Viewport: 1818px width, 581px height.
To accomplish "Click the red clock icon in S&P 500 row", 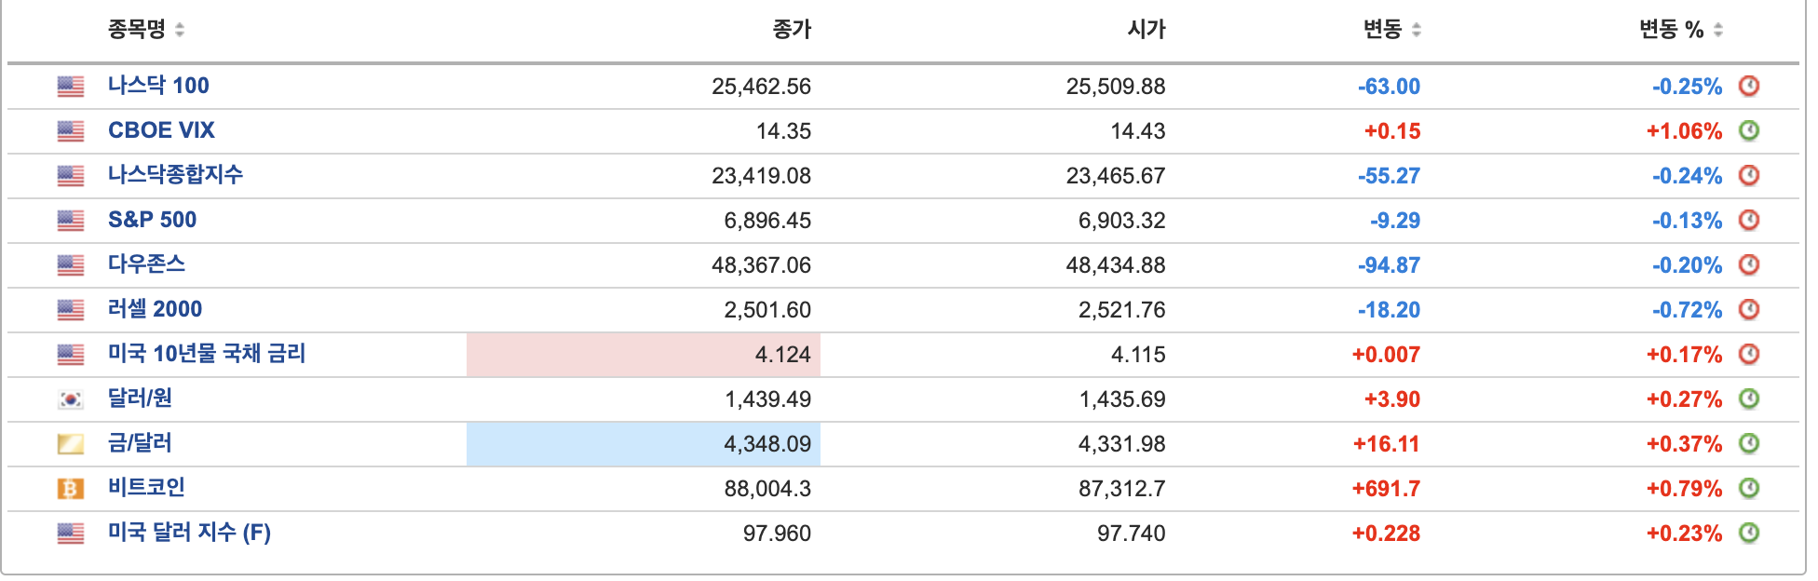I will 1749,220.
